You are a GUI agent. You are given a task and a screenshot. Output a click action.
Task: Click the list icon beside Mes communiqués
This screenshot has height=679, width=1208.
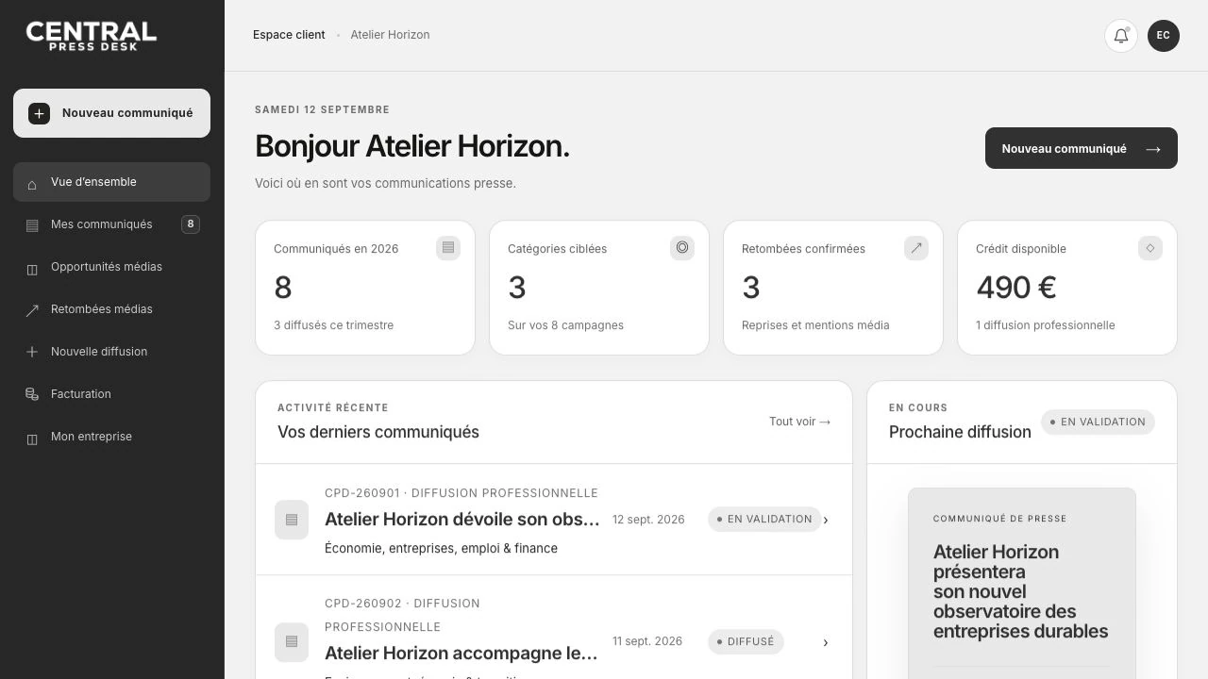click(32, 225)
